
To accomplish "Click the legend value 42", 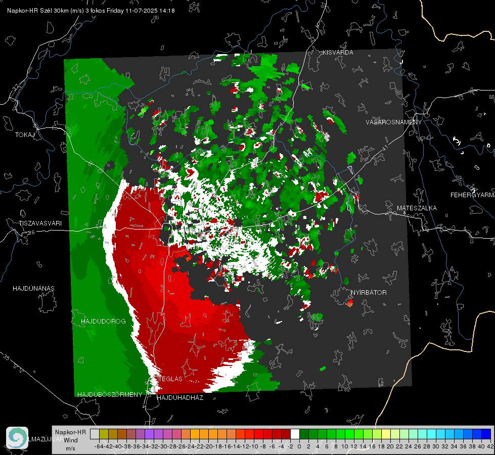I will pos(490,446).
